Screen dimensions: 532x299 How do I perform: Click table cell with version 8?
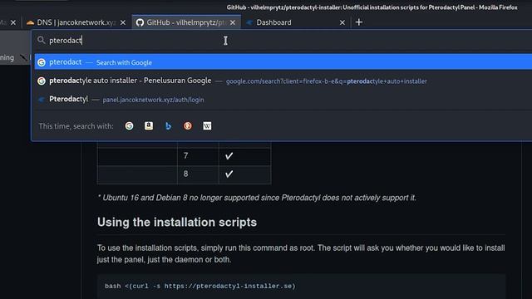click(x=198, y=174)
